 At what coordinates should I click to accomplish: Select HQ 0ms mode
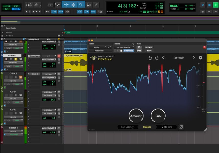[x=167, y=127]
